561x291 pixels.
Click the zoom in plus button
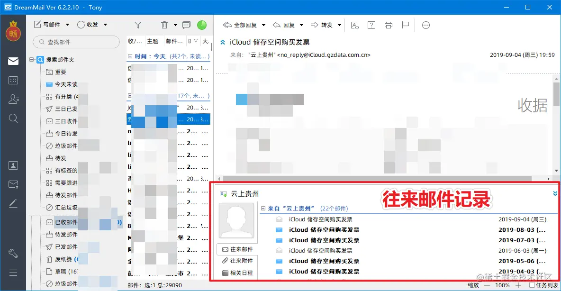[x=518, y=285]
